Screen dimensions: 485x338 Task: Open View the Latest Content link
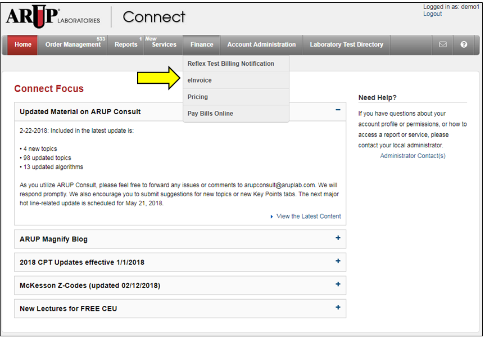coord(309,217)
